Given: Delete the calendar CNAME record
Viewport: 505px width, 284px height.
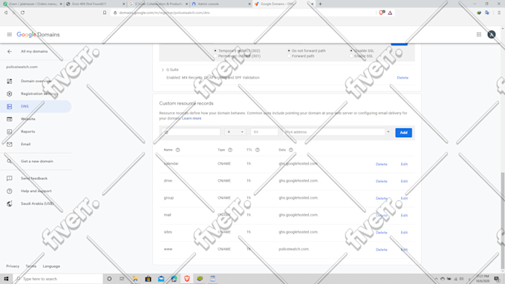Looking at the screenshot, I should (382, 164).
